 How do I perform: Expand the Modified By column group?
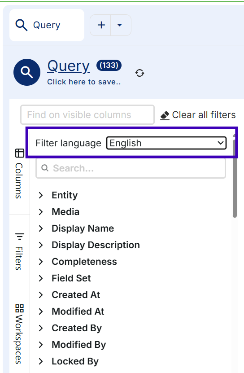tap(41, 345)
